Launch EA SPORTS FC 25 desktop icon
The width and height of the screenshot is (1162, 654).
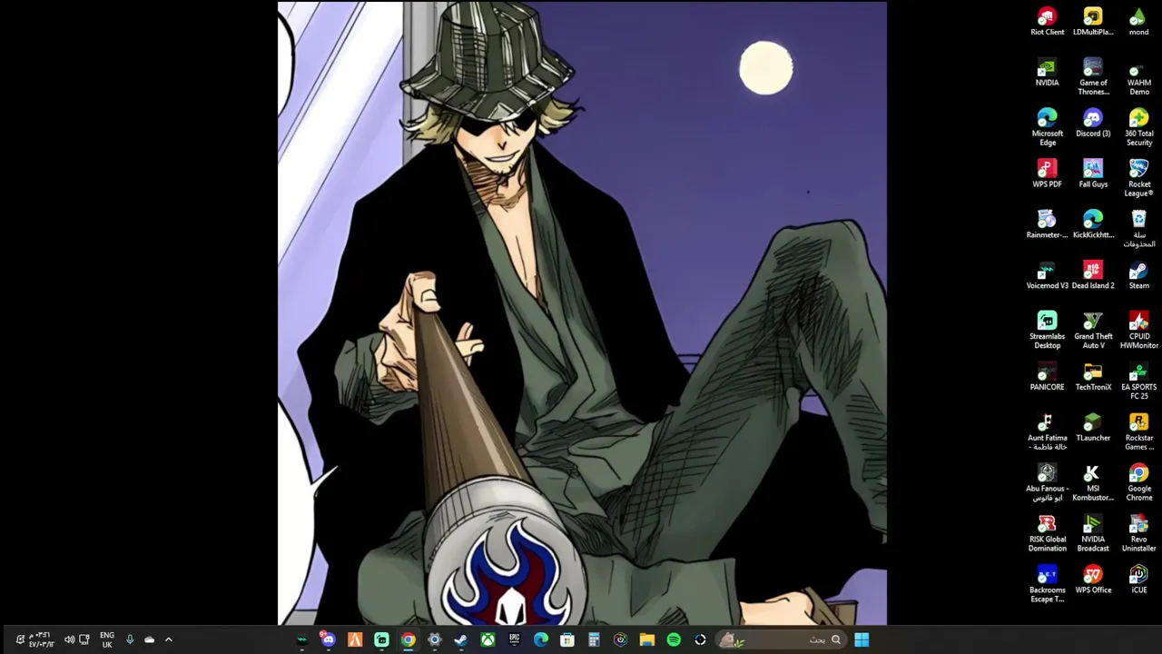coord(1138,381)
